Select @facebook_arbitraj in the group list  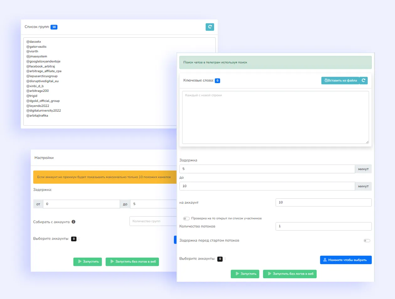tap(41, 66)
